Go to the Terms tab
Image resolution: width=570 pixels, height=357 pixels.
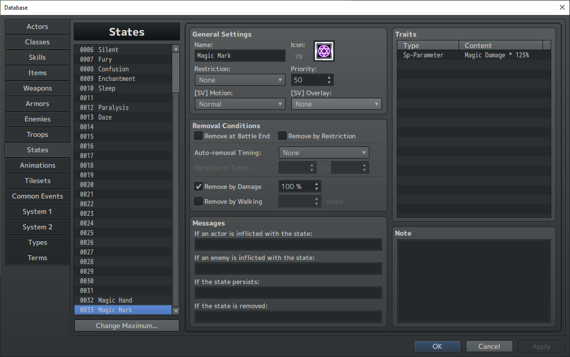[x=38, y=258]
